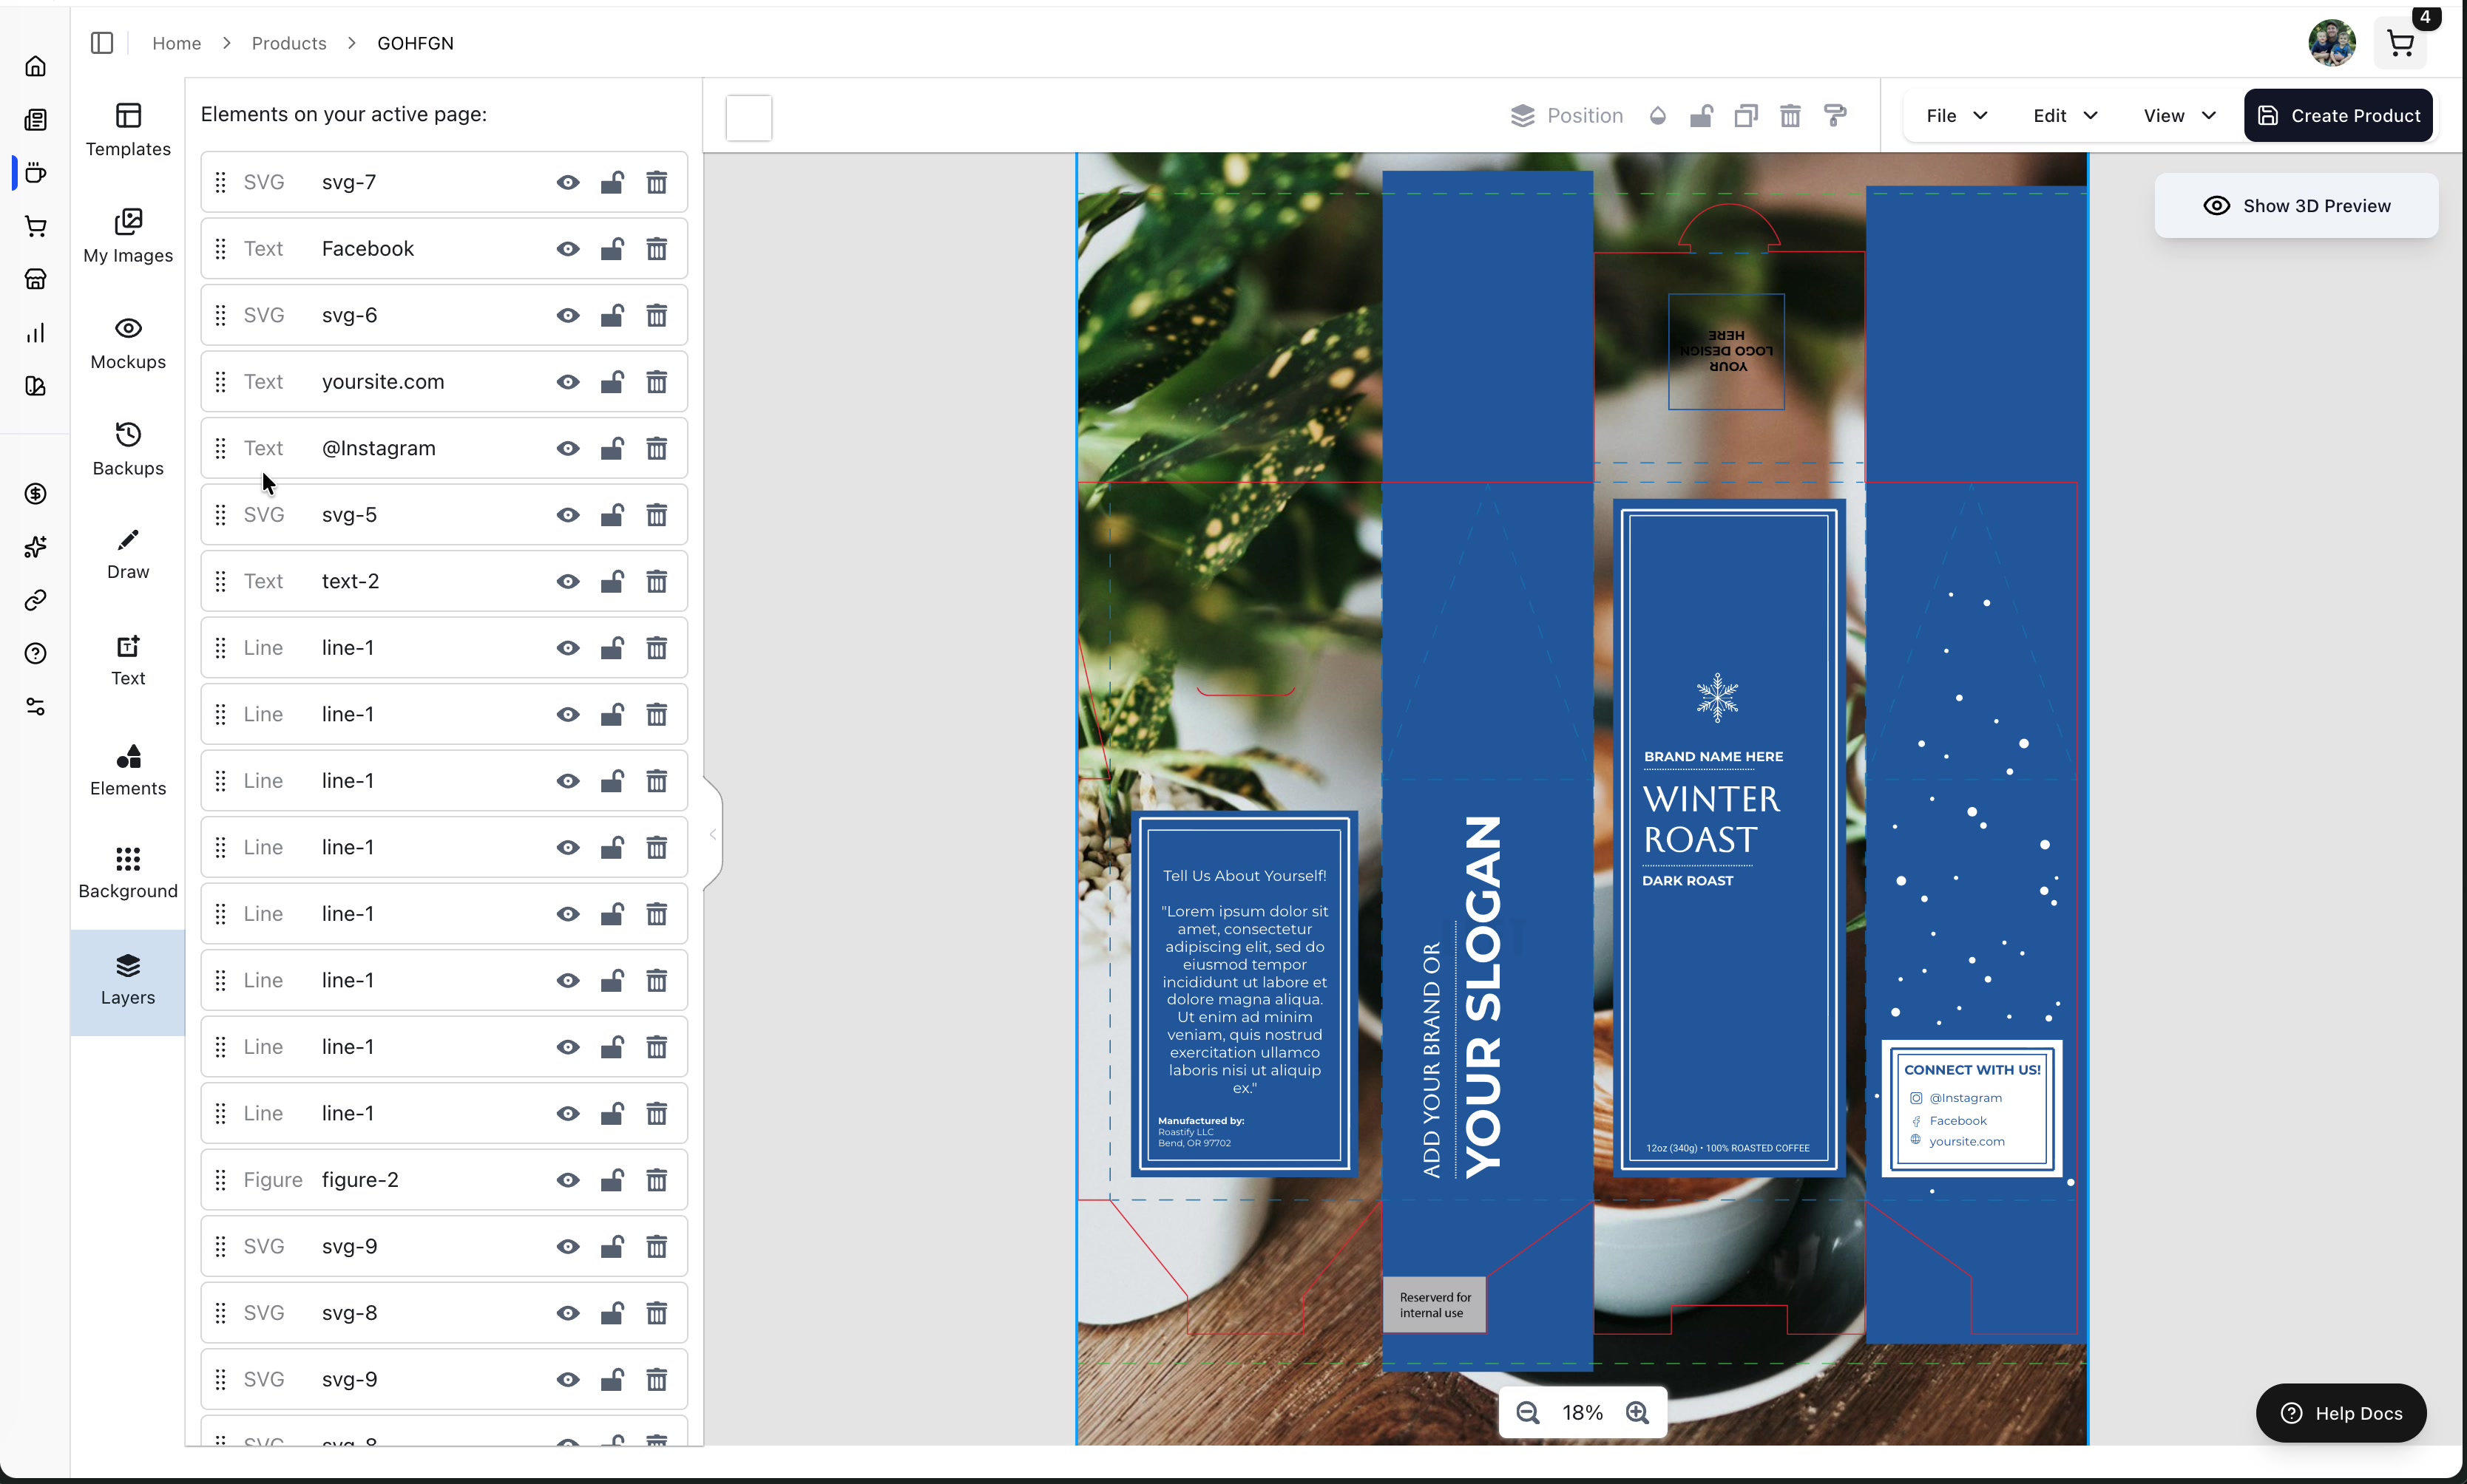The height and width of the screenshot is (1484, 2467).
Task: Click the white color swatch in the toolbar
Action: point(748,118)
